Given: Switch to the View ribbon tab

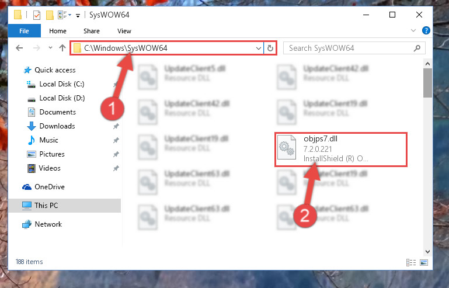Looking at the screenshot, I should pos(124,31).
